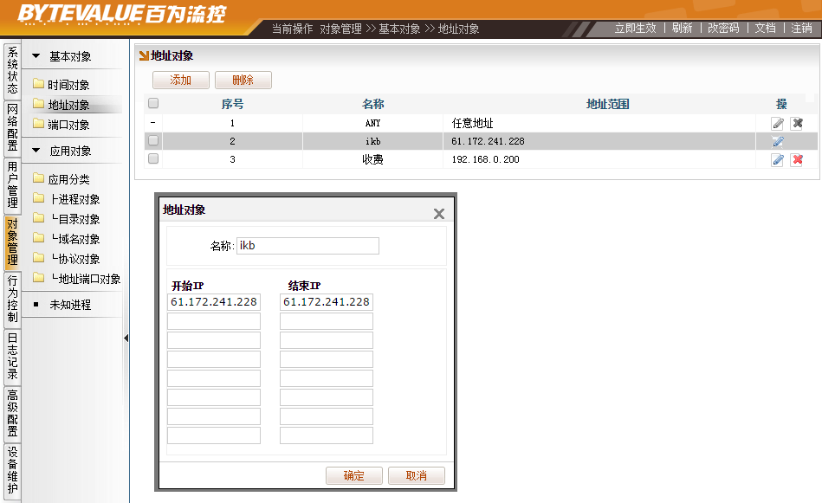Click red delete X icon for 收费 row
Screen dimensions: 822x503
[797, 159]
